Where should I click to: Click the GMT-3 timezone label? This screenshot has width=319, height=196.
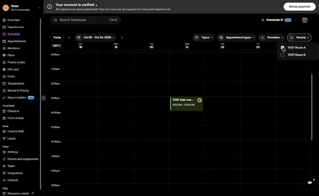(x=57, y=46)
